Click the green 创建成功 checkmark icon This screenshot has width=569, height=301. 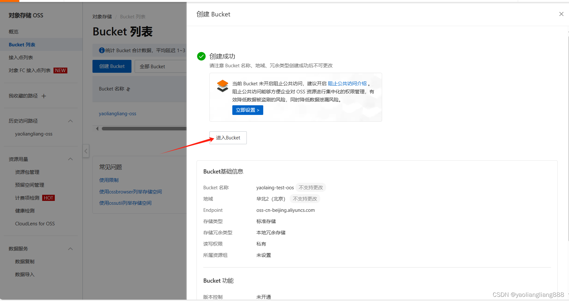[201, 56]
